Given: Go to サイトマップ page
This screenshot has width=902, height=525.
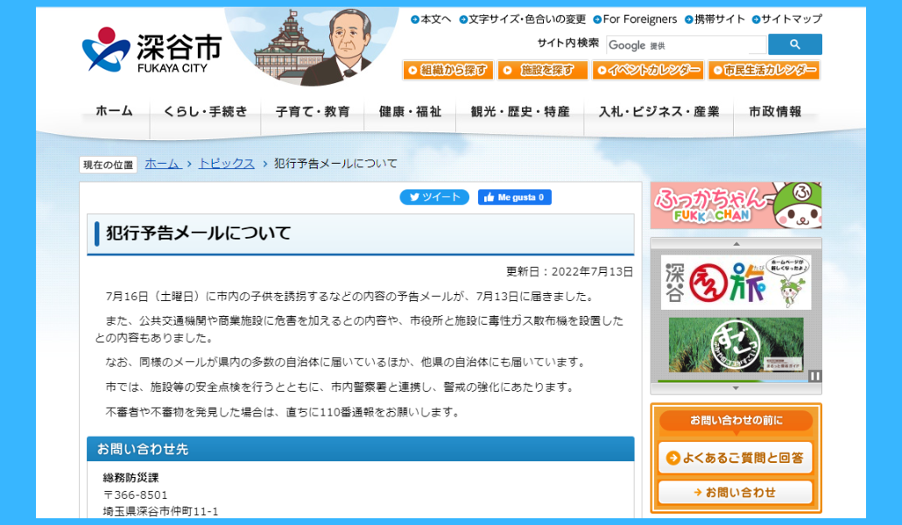Looking at the screenshot, I should (791, 19).
